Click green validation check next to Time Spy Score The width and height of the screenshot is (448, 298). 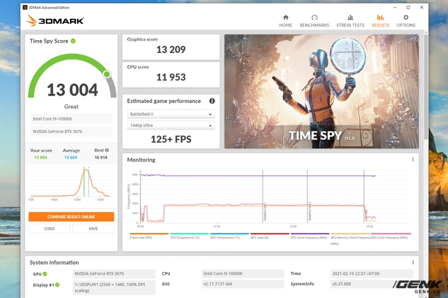(x=73, y=41)
